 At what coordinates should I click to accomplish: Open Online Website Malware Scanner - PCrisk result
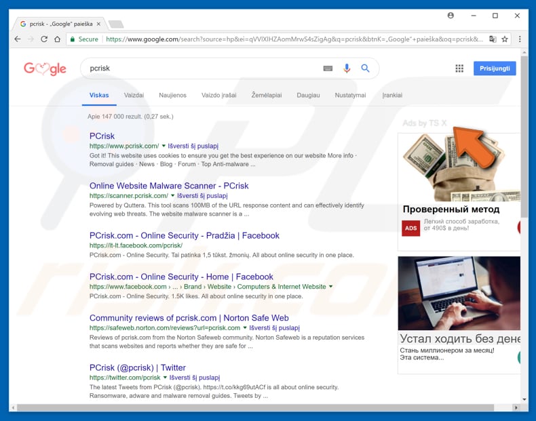click(x=169, y=186)
